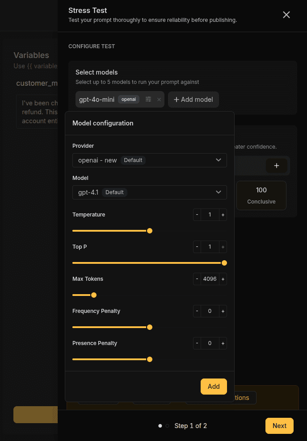Decrease Max Tokens with minus button
This screenshot has height=441, width=307.
point(197,279)
